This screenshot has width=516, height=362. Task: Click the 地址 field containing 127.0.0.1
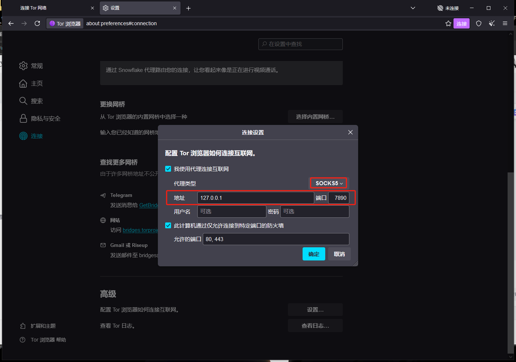pos(256,198)
